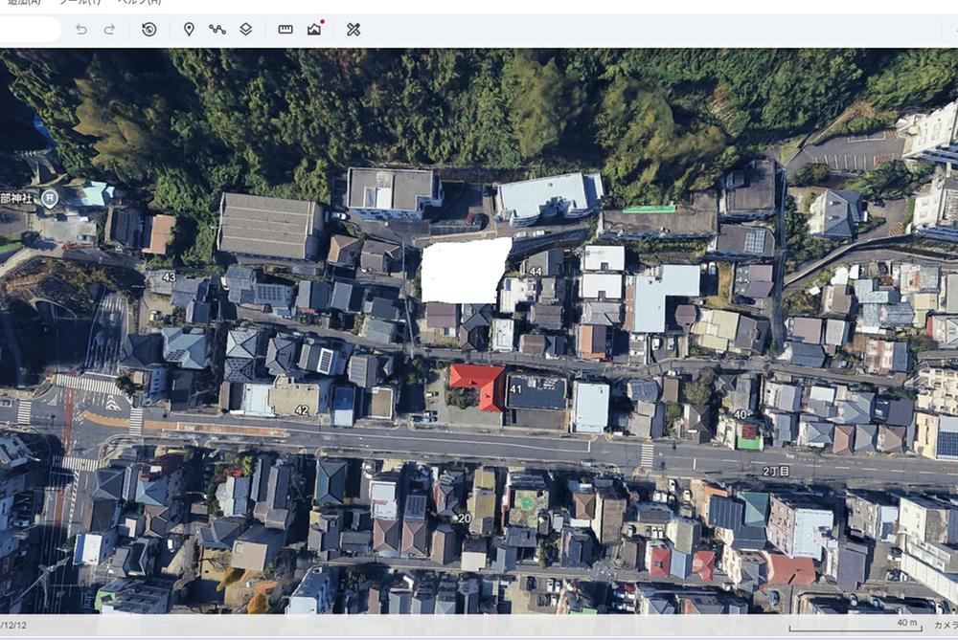
Task: Open the crossed pencil and ruler tools icon
Action: (x=354, y=30)
